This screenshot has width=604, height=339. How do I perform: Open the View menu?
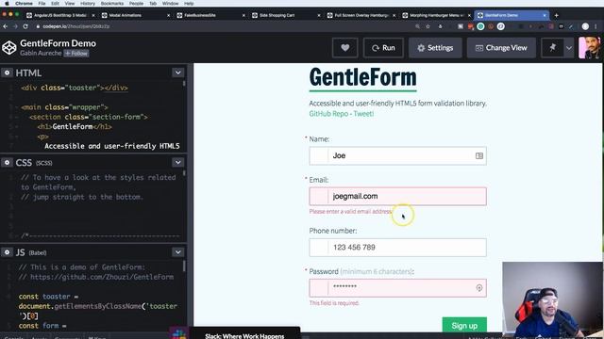(x=70, y=4)
